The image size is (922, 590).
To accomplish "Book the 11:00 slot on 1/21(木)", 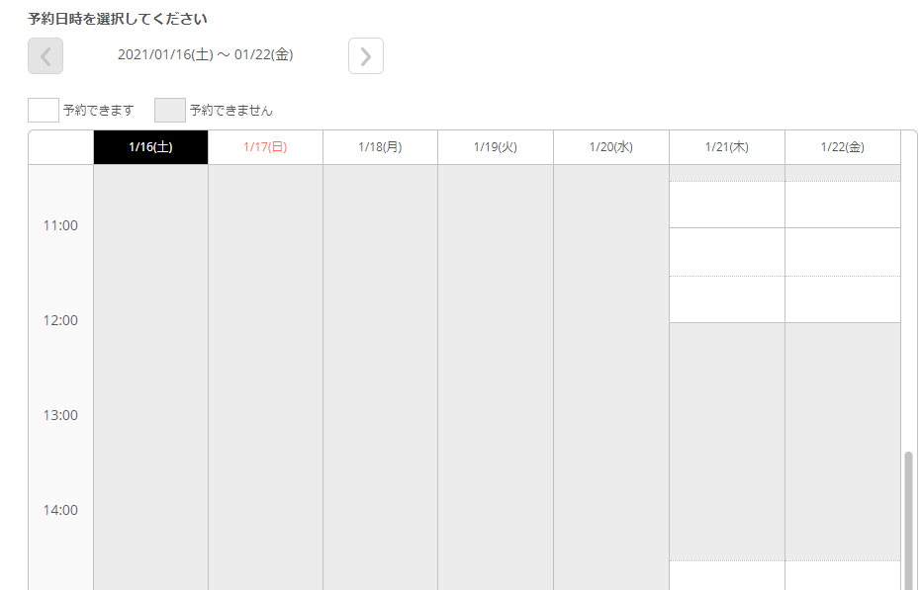I will (x=727, y=251).
